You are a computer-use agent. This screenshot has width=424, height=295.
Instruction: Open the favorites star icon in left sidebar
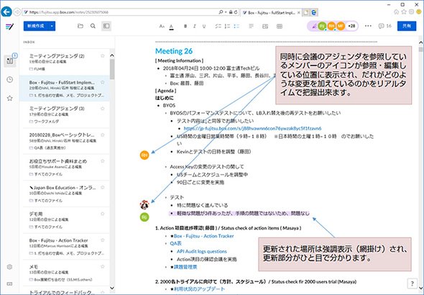10,98
